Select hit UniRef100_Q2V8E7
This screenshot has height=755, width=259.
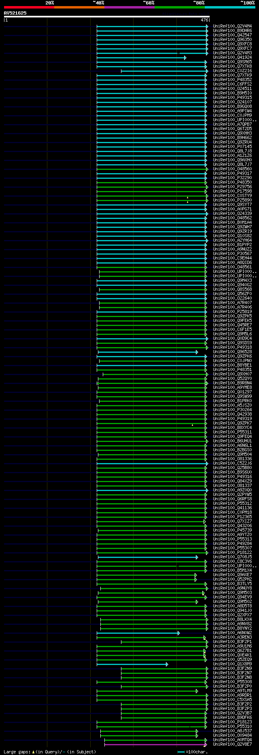coord(232,744)
